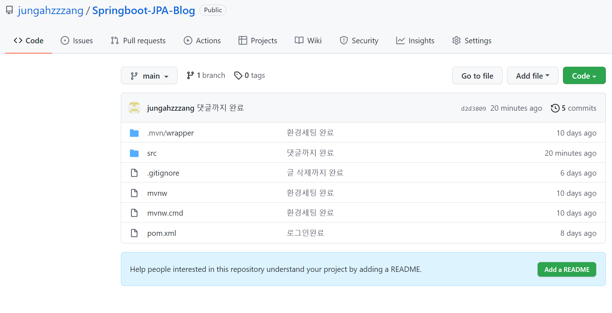Image resolution: width=612 pixels, height=313 pixels.
Task: Click 6 days ago on .gitignore row
Action: (578, 173)
